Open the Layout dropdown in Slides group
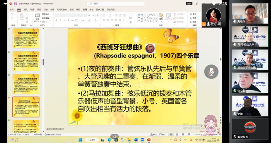 click(x=47, y=14)
